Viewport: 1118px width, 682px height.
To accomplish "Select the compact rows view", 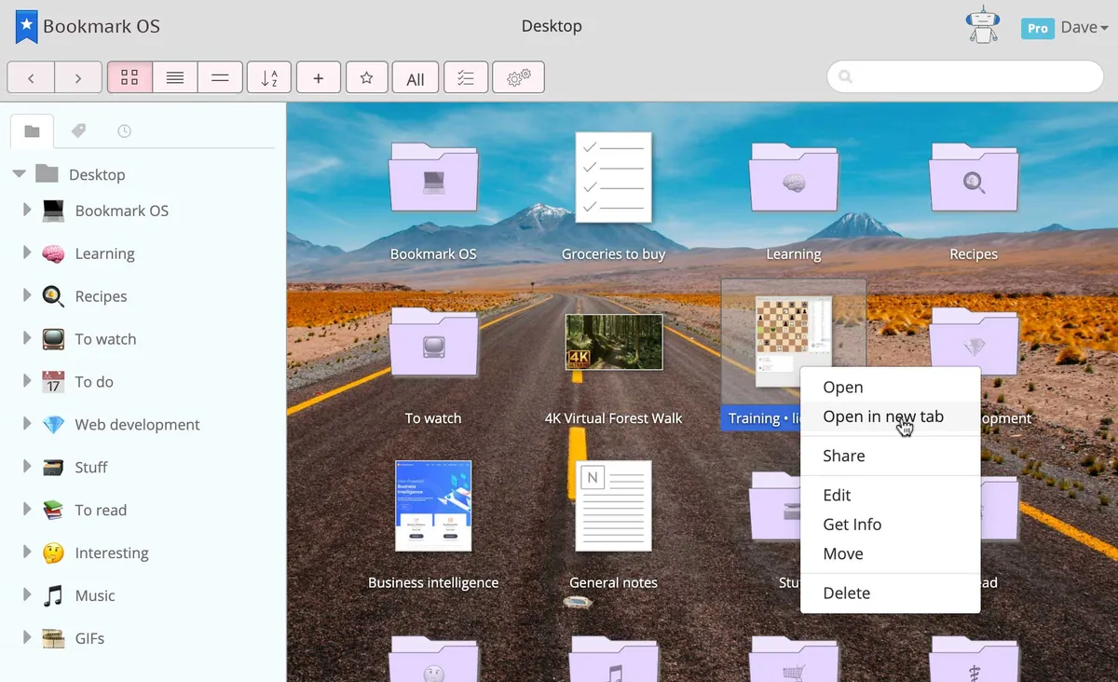I will tap(220, 78).
